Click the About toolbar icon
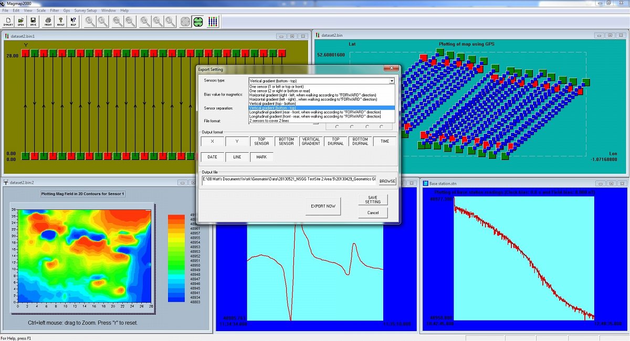 tap(60, 22)
